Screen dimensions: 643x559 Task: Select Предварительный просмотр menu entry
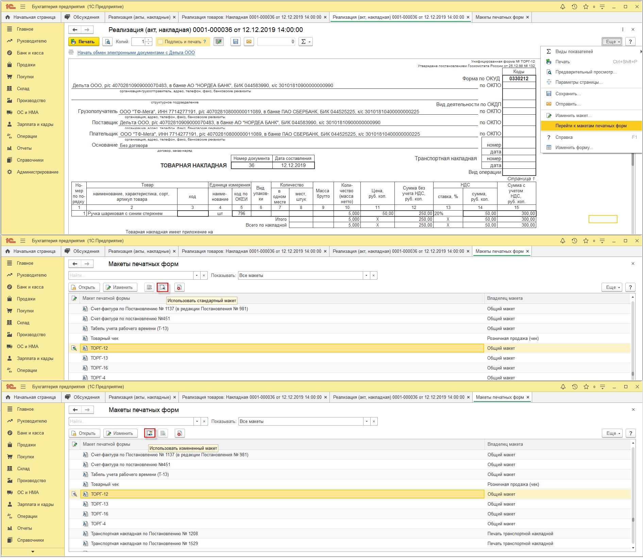pyautogui.click(x=591, y=72)
